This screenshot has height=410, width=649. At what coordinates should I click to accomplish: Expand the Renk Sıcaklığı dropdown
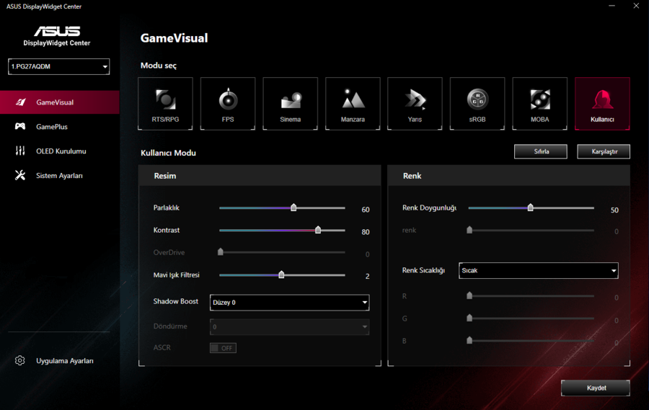tap(539, 271)
